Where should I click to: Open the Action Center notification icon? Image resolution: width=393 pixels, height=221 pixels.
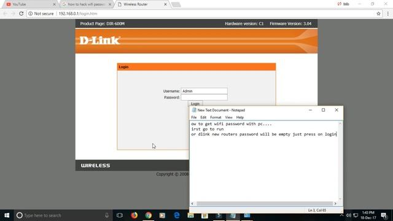pos(384,215)
